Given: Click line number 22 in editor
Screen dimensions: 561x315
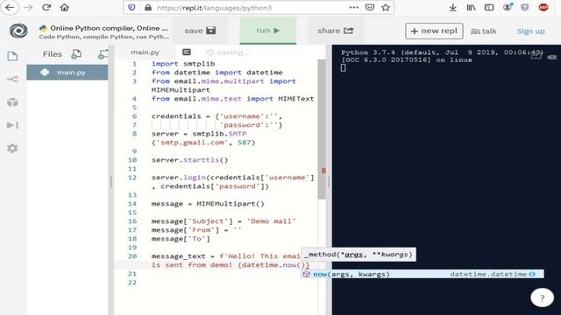Looking at the screenshot, I should [132, 283].
